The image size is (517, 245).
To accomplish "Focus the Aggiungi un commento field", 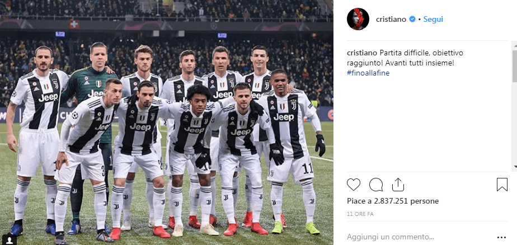I will [x=419, y=237].
